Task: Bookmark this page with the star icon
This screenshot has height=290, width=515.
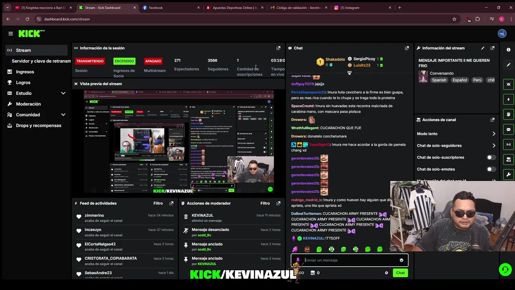Action: click(454, 19)
